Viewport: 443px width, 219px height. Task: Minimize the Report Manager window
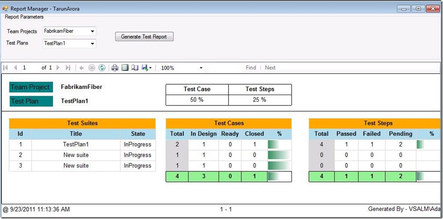[403, 9]
